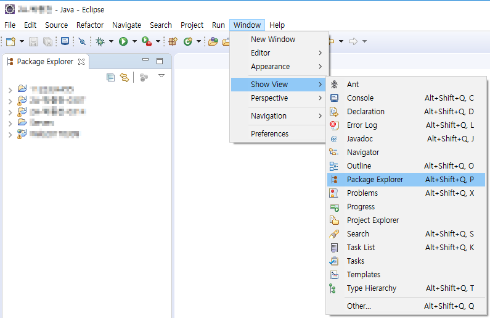Open the Source menu
The image size is (490, 318).
[56, 25]
